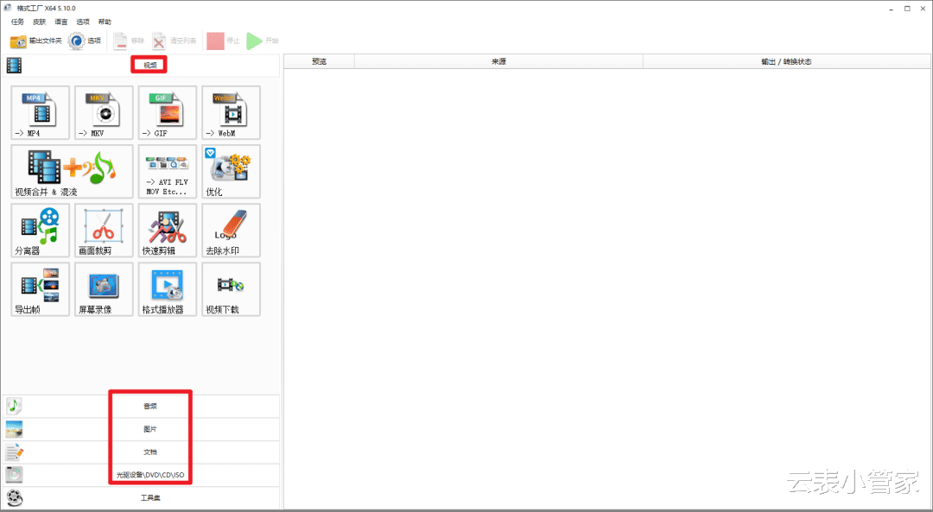Click the disc drive icon beside 光驱设备
Viewport: 933px width, 512px height.
click(x=15, y=475)
